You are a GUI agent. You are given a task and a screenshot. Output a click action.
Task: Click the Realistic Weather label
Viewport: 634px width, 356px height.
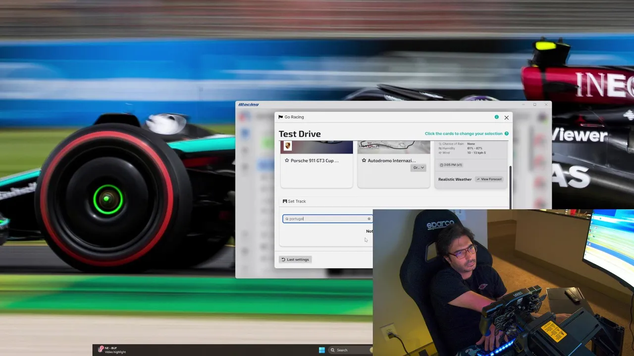tap(455, 179)
